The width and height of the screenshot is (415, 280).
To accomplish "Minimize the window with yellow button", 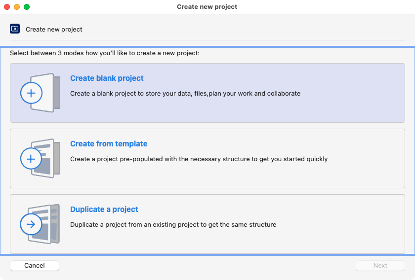I will click(17, 7).
